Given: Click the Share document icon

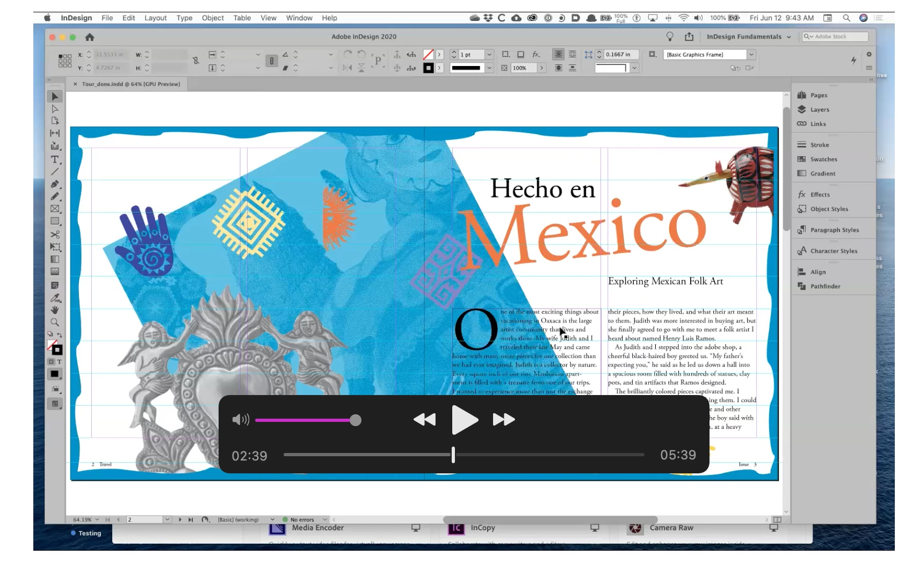Looking at the screenshot, I should pyautogui.click(x=689, y=36).
